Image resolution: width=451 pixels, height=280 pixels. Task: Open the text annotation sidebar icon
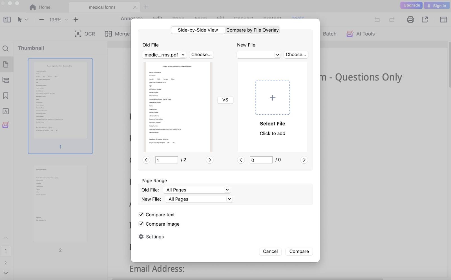click(x=6, y=111)
